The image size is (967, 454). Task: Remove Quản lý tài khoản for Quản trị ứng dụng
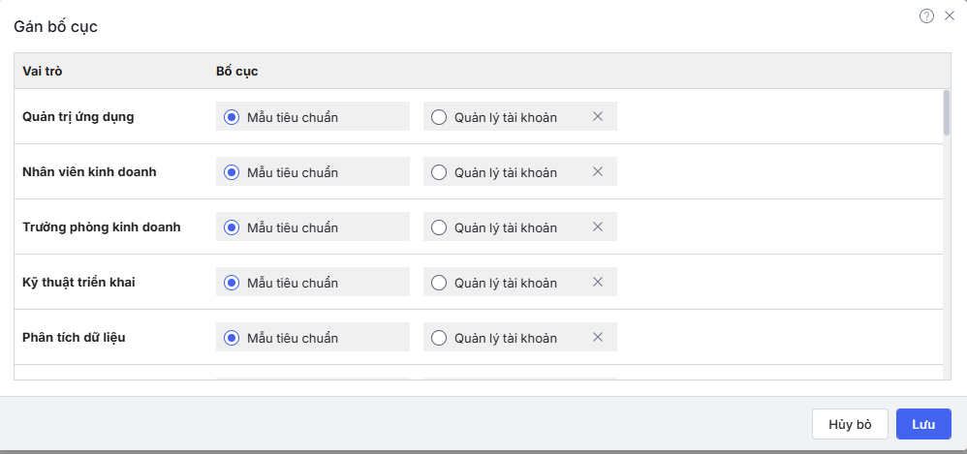[x=598, y=117]
